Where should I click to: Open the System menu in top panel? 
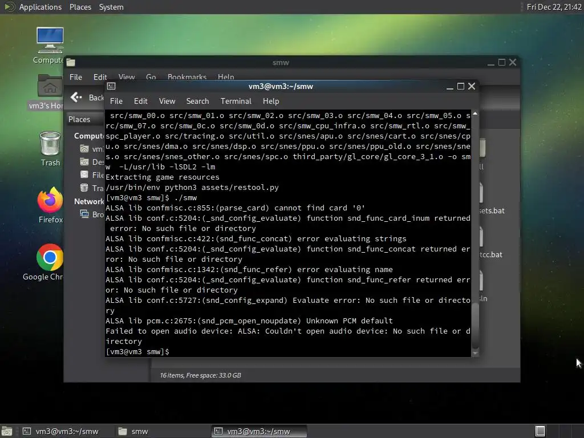point(111,7)
